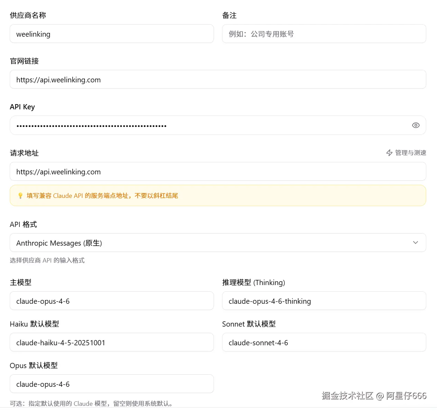Click the 供应商名称 label
The width and height of the screenshot is (437, 411).
[28, 15]
